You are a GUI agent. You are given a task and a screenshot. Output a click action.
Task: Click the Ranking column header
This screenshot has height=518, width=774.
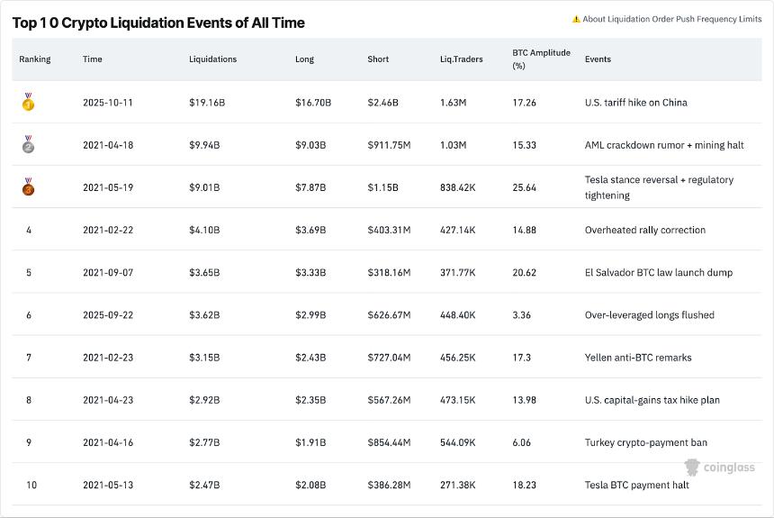coord(35,59)
